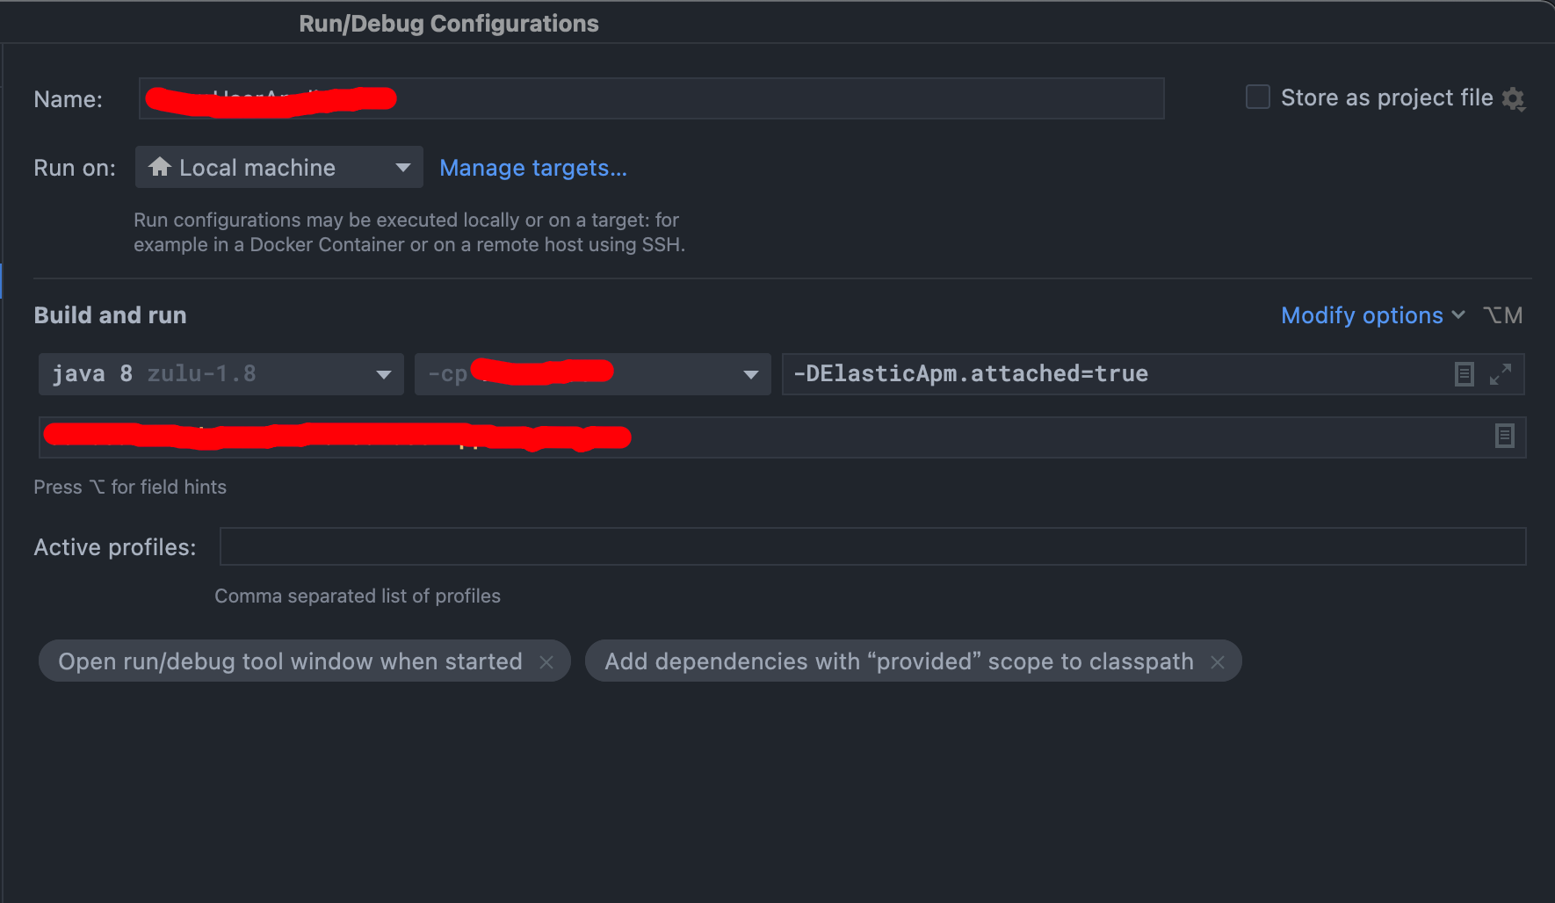Enable Store as project file
Screen dimensions: 1555x903
coord(1256,97)
